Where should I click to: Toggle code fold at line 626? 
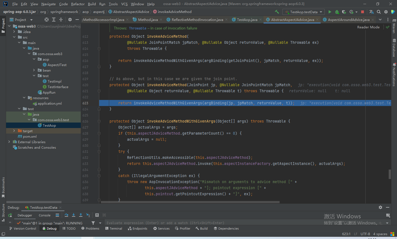99,121
